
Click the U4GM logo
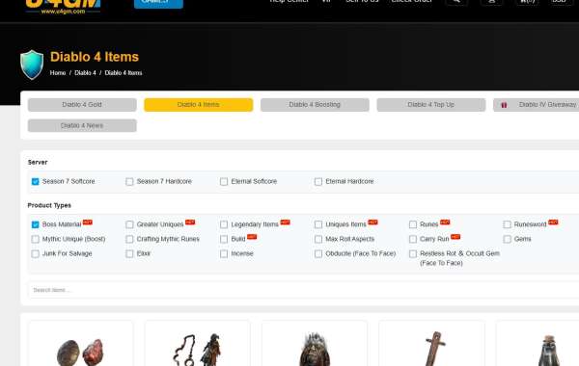click(x=63, y=7)
